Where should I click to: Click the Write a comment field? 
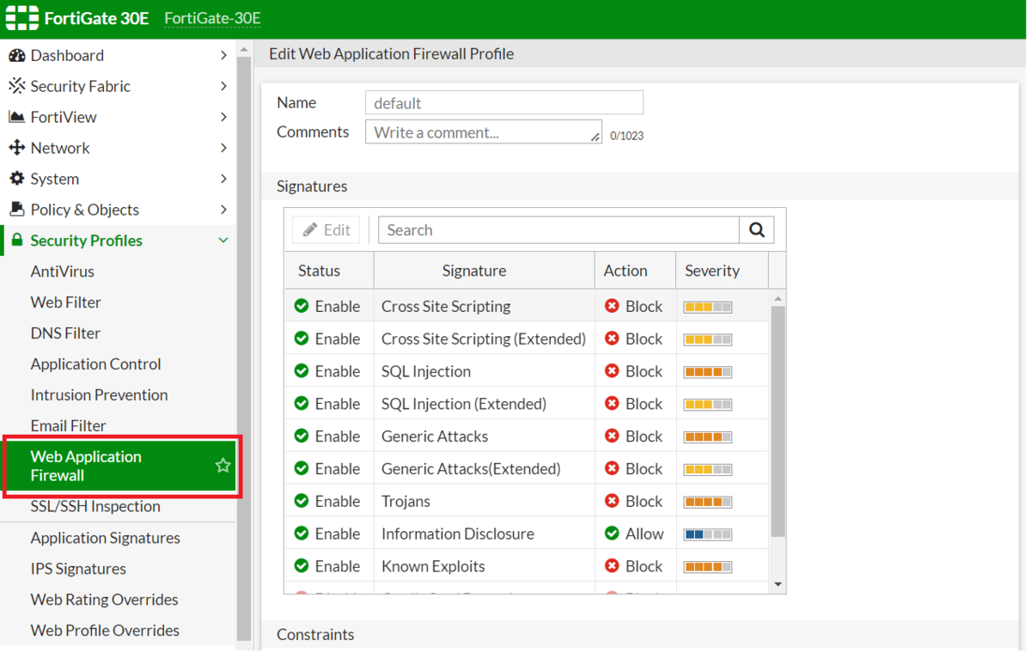pos(484,132)
